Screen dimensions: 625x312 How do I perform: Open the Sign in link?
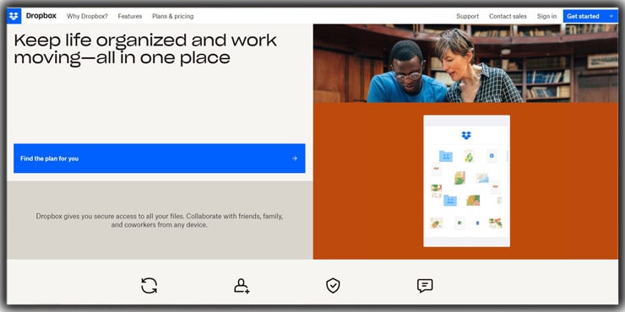tap(546, 16)
